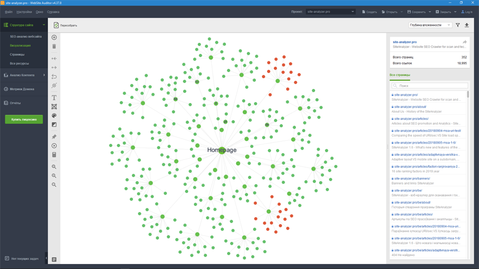Select Визуализация in sidebar

coord(20,46)
